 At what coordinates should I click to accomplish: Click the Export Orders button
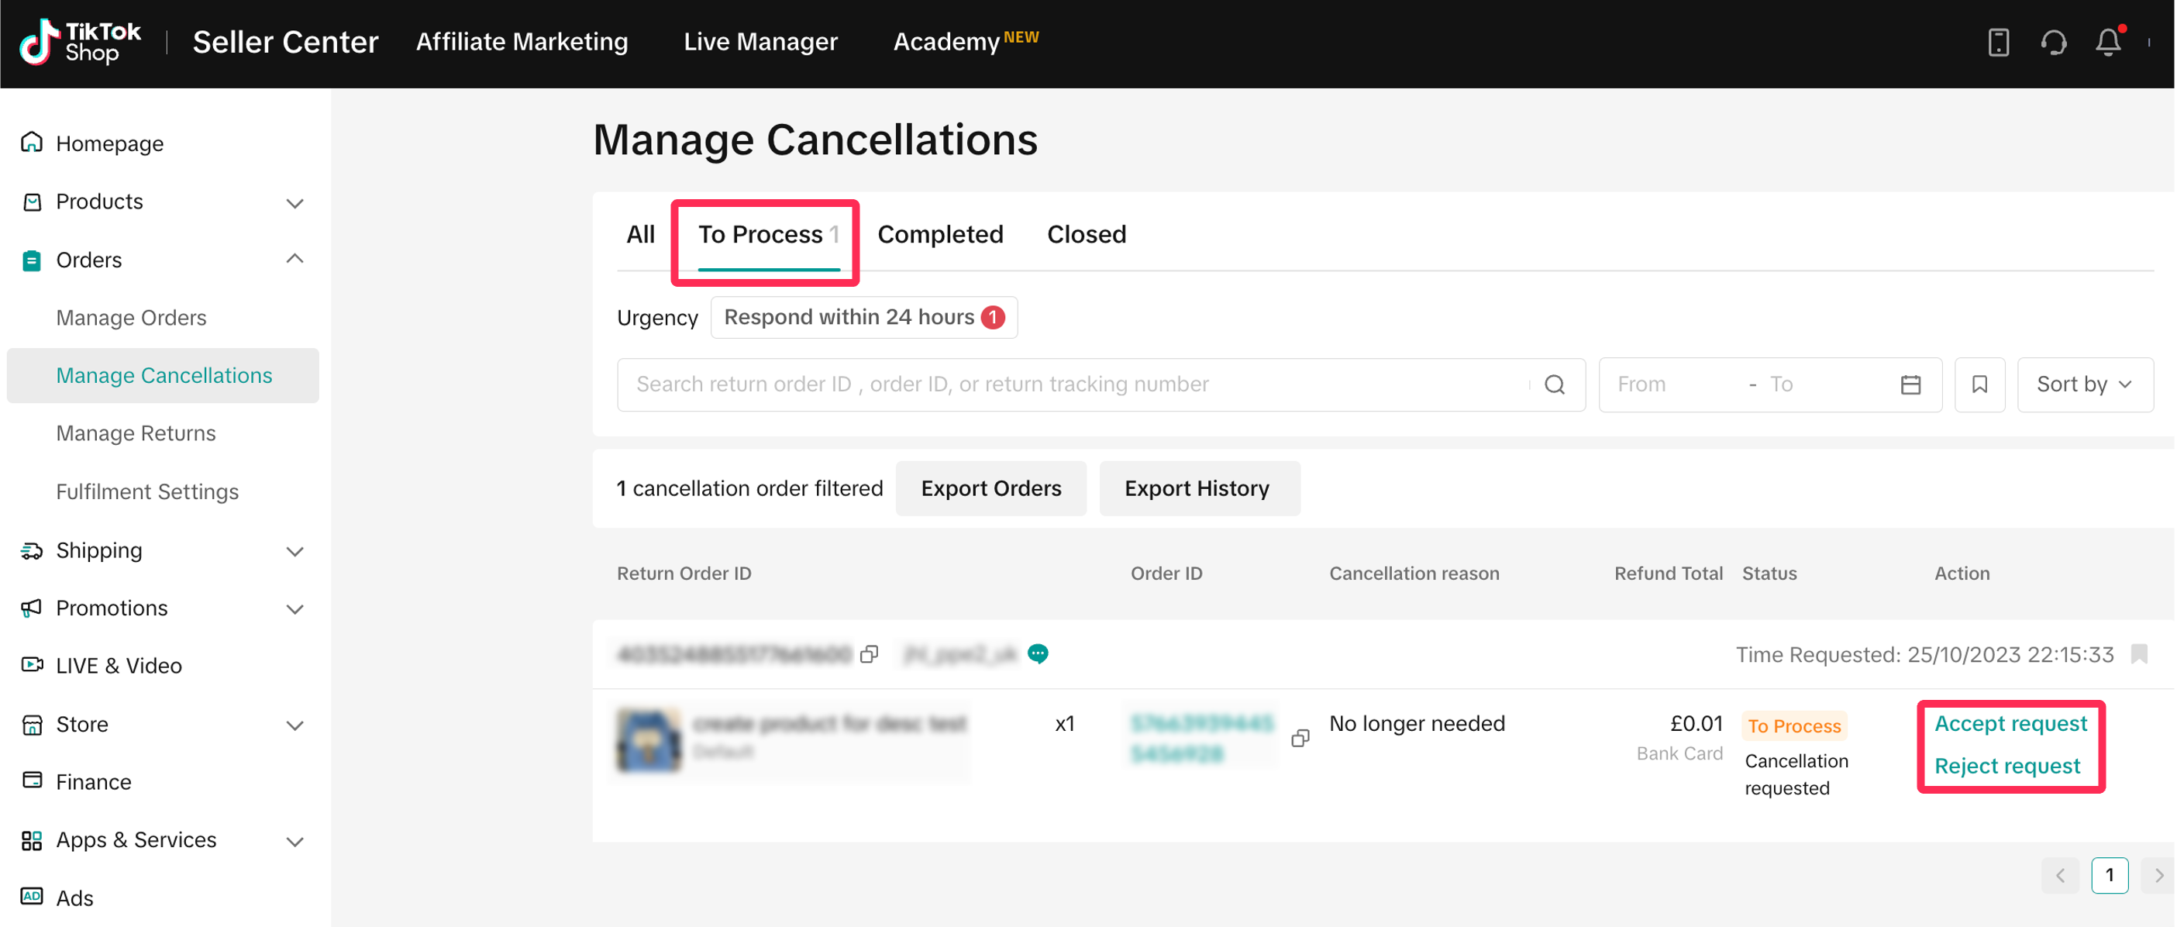tap(990, 488)
